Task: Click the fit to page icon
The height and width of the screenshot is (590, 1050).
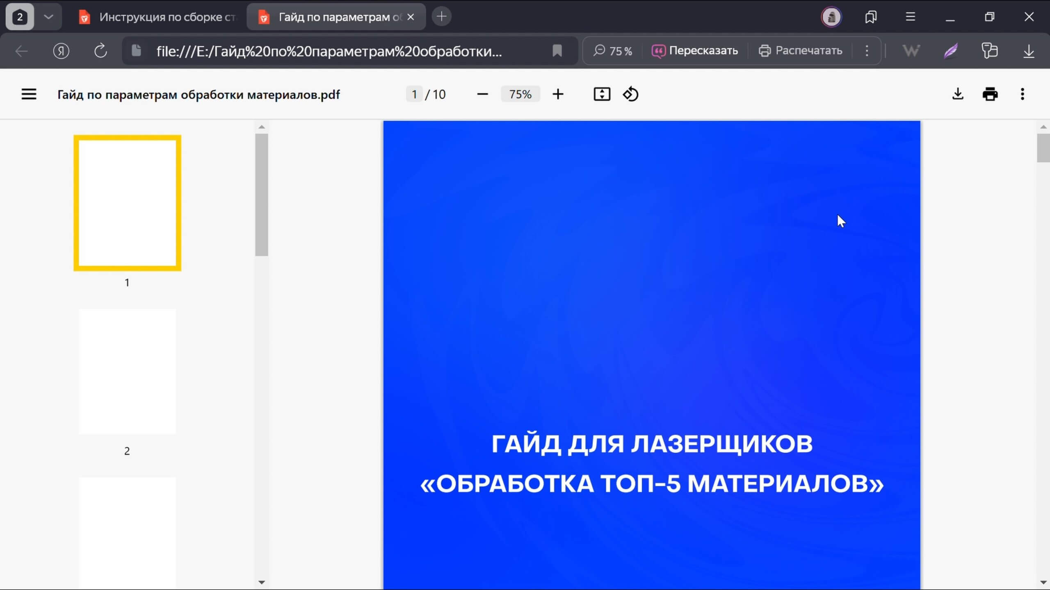Action: 602,94
